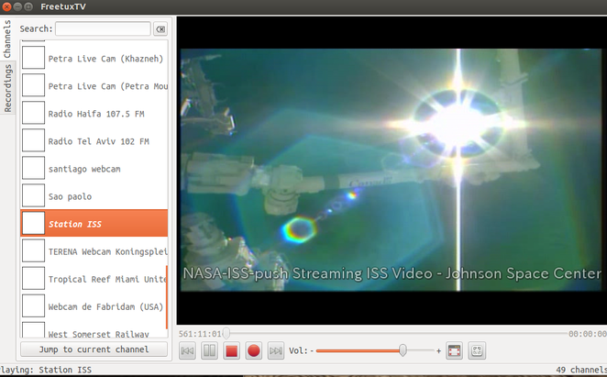Select Tropical Reef Miami channel

pyautogui.click(x=94, y=279)
